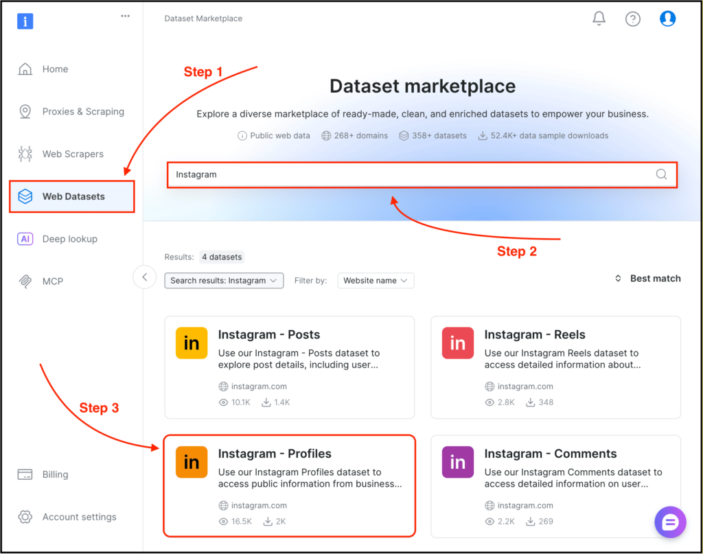Screen dimensions: 703x554
Task: Open the Search results: Instagram dropdown
Action: [x=224, y=281]
